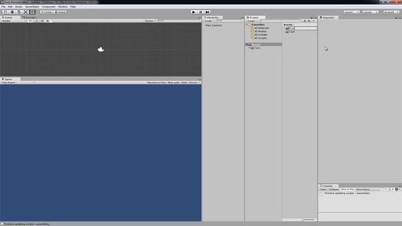
Task: Toggle the Stats overlay button
Action: pyautogui.click(x=184, y=82)
